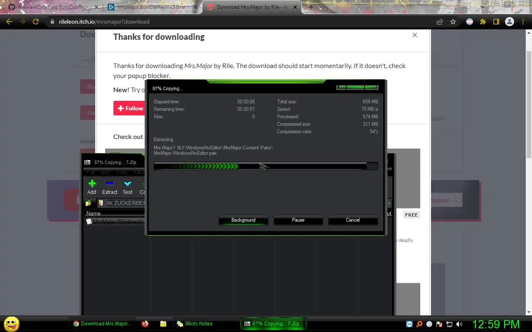Open the smiley Start button
Viewport: 532px width, 332px height.
click(x=12, y=324)
